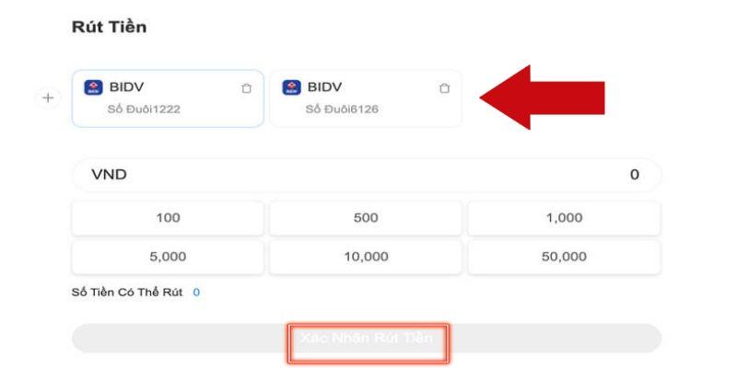The image size is (737, 368).
Task: Choose the 500 quick amount button
Action: (x=366, y=218)
